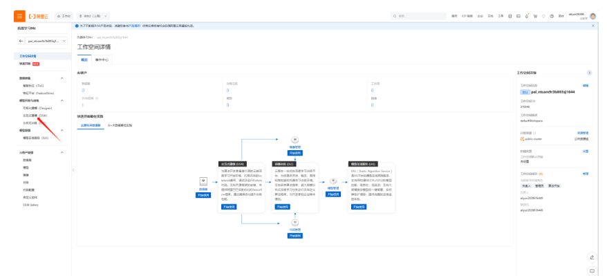View notifications via the bell icon

coord(527,17)
